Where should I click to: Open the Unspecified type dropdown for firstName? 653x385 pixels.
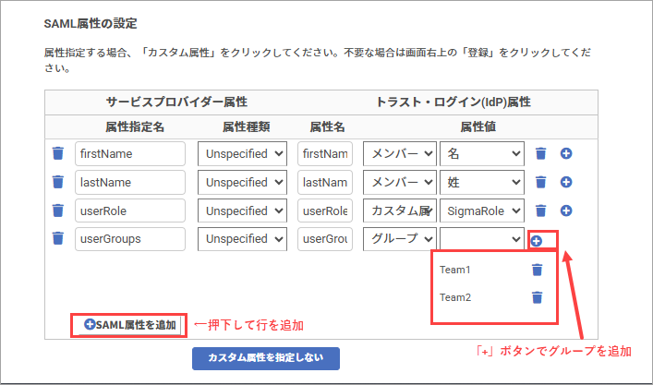242,153
